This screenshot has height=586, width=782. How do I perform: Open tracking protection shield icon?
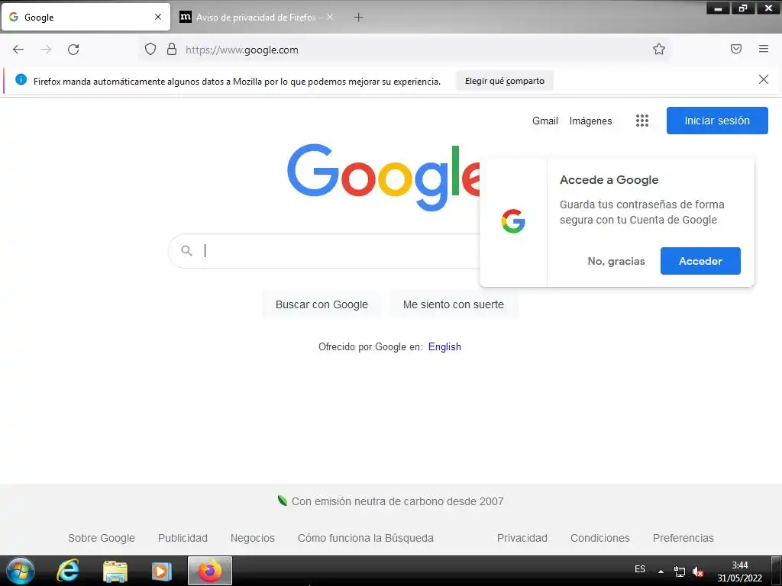tap(150, 49)
